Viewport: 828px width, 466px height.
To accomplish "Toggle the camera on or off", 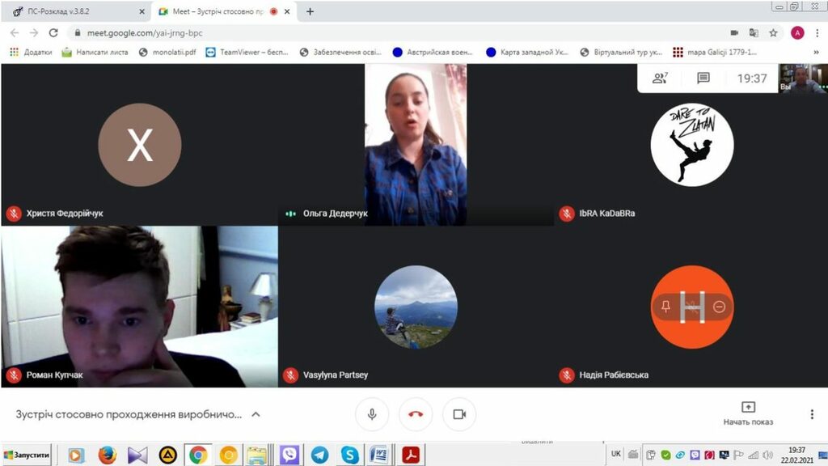I will [459, 414].
